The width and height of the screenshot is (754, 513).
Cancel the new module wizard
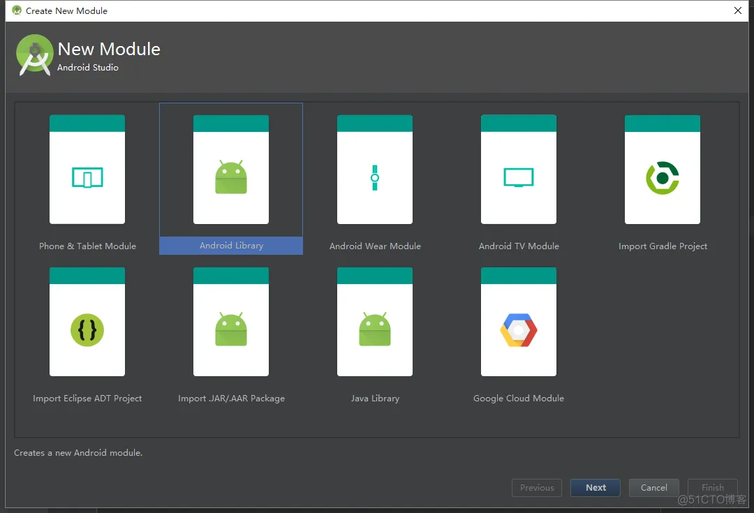[654, 487]
